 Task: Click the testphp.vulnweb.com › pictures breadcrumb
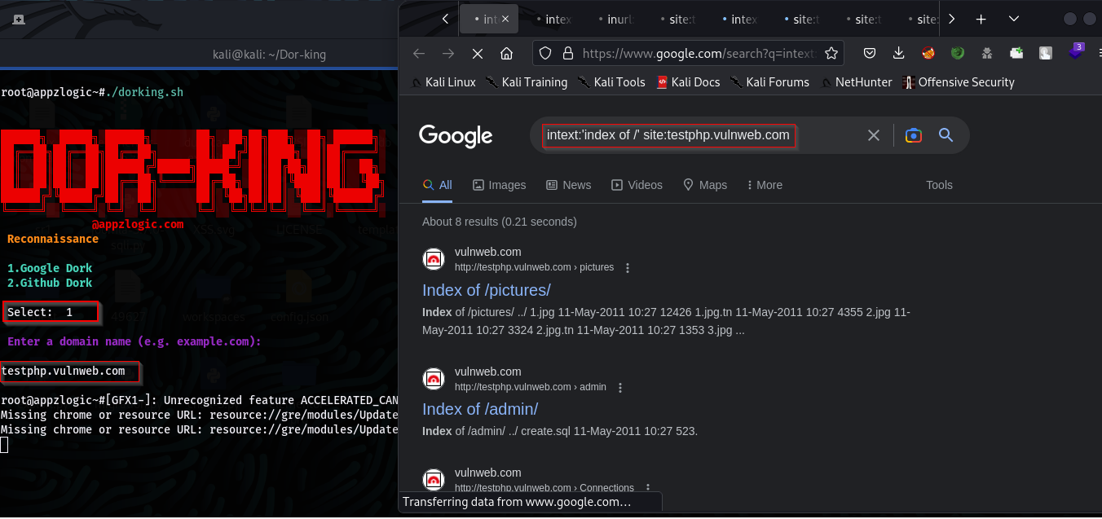tap(534, 267)
